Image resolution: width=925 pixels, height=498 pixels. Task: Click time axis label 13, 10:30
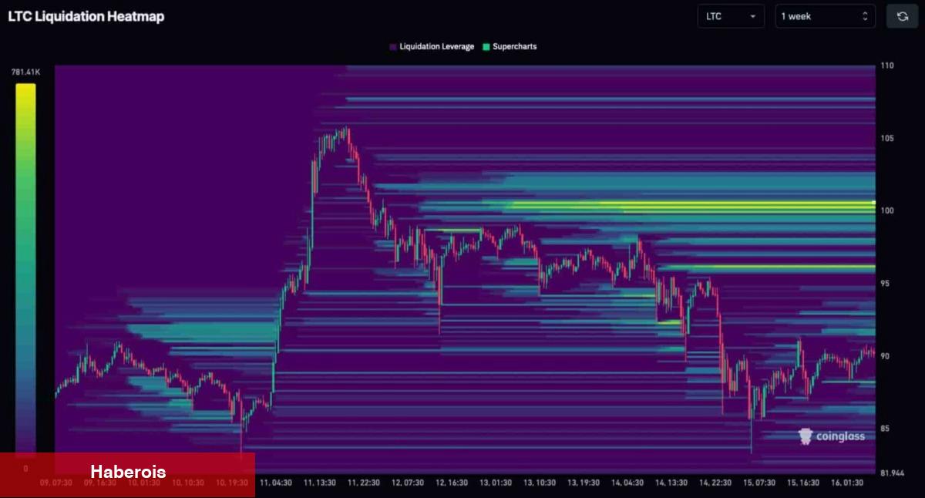[540, 483]
